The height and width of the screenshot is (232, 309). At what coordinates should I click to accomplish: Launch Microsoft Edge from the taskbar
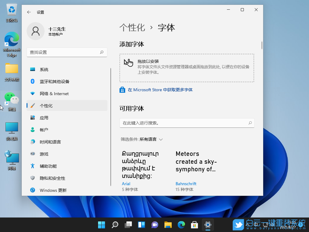click(x=181, y=225)
